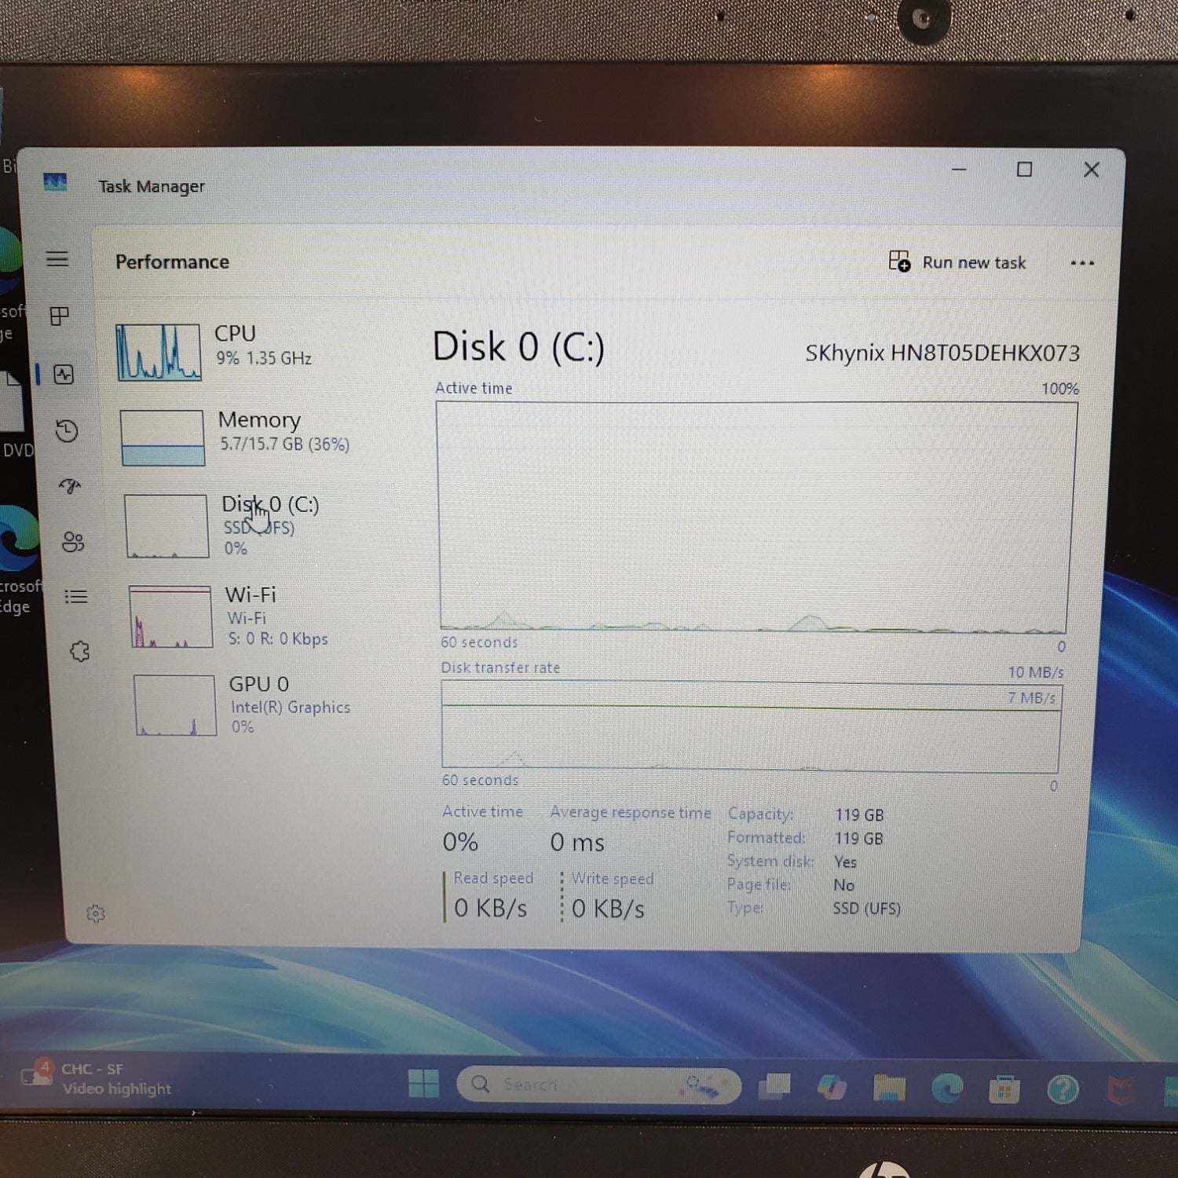
Task: Open File Explorer from the taskbar
Action: (889, 1087)
